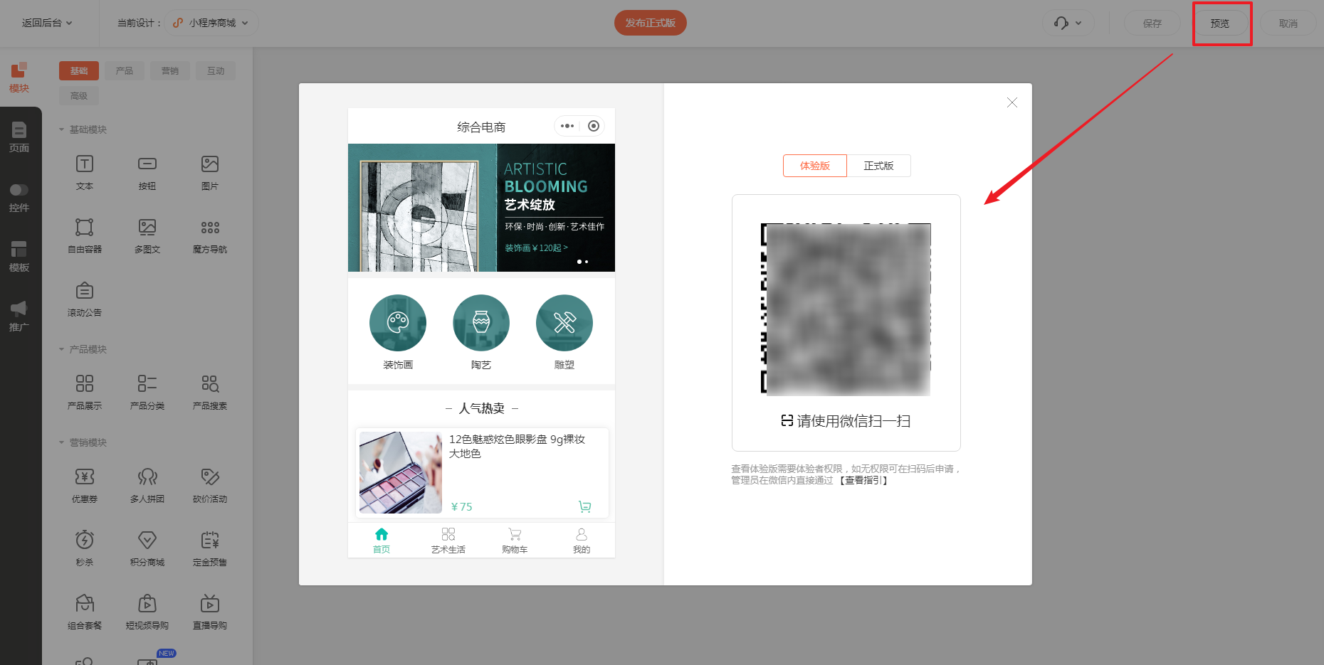This screenshot has height=665, width=1324.
Task: Click the 人气热卖 section heading
Action: [x=482, y=408]
